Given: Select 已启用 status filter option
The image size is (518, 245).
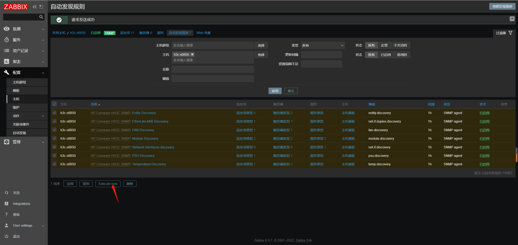Looking at the screenshot, I should tap(386, 55).
